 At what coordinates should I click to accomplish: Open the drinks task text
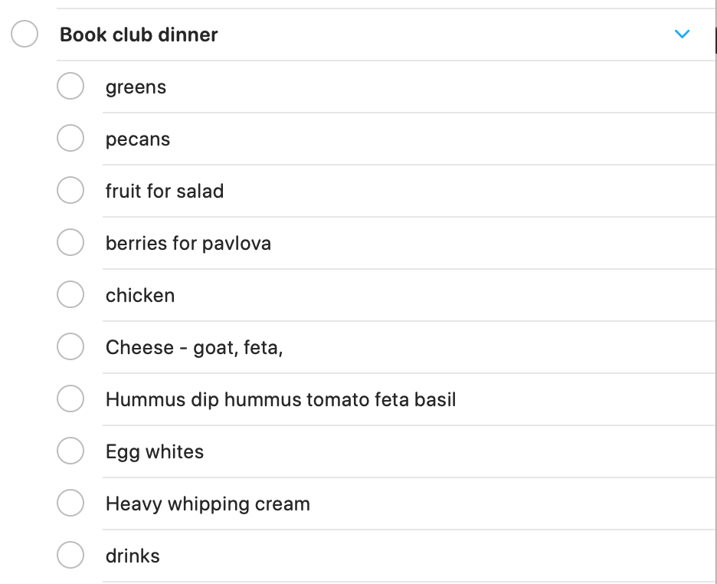pyautogui.click(x=133, y=556)
